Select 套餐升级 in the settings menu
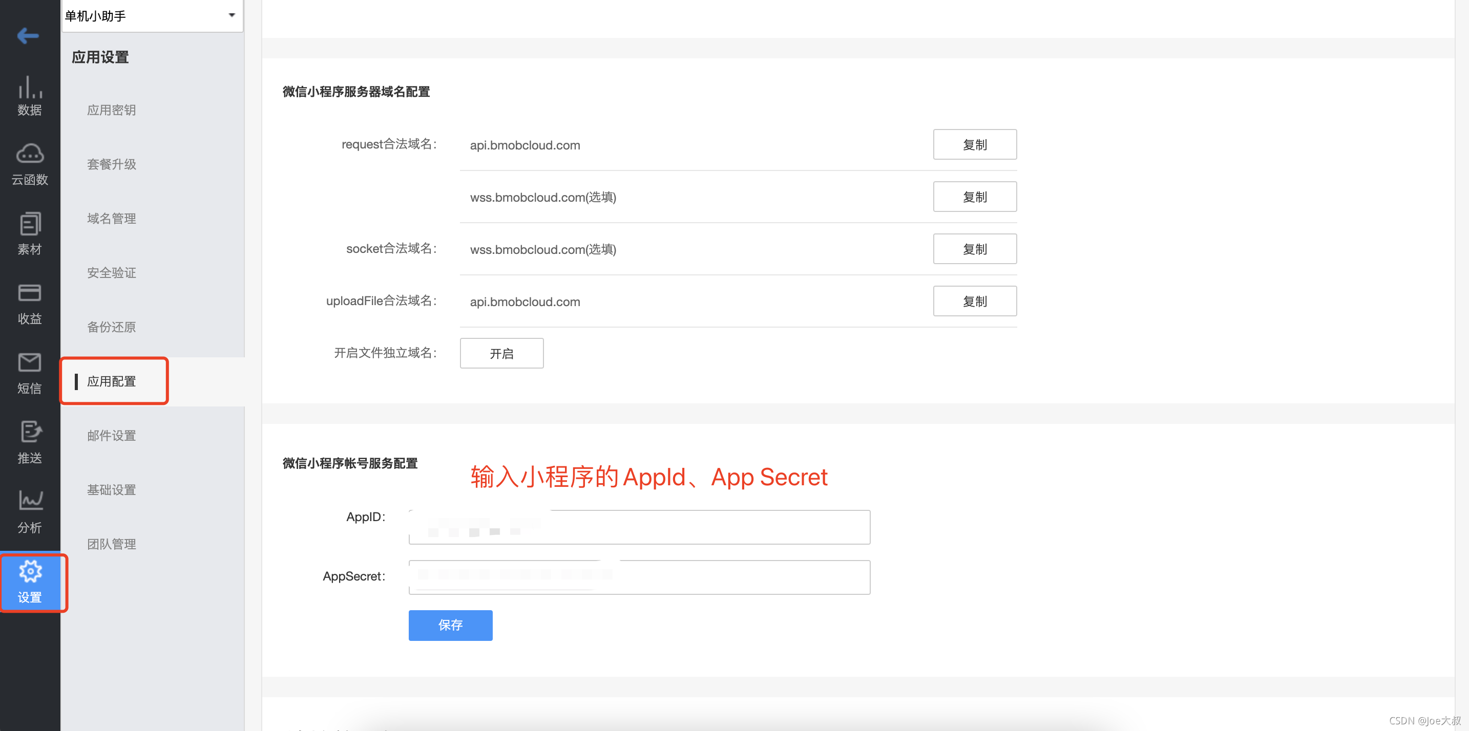The height and width of the screenshot is (731, 1469). coord(111,164)
